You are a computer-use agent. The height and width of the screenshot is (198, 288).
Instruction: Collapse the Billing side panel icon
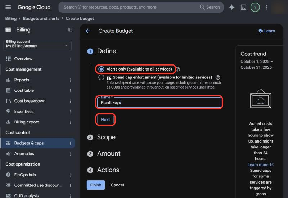(70, 30)
